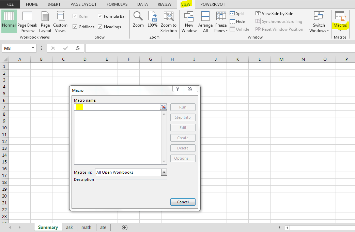Split the worksheet window
355x232 pixels.
[237, 14]
